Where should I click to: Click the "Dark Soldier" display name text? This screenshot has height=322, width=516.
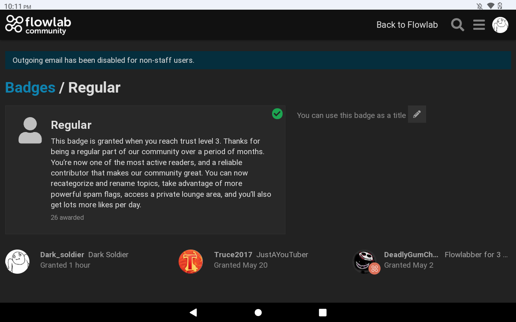point(108,255)
